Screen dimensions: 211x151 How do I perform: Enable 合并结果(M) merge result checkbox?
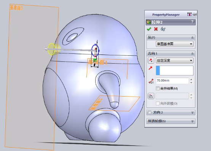(x=157, y=88)
